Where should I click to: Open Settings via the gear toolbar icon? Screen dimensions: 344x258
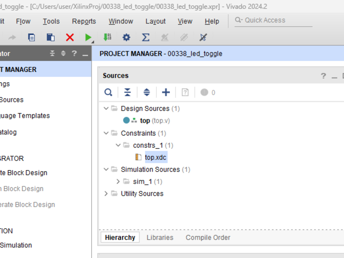126,37
